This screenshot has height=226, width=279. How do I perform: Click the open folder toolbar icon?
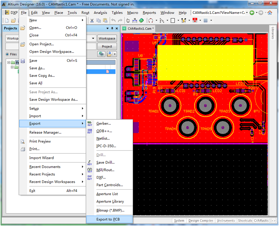pos(14,20)
